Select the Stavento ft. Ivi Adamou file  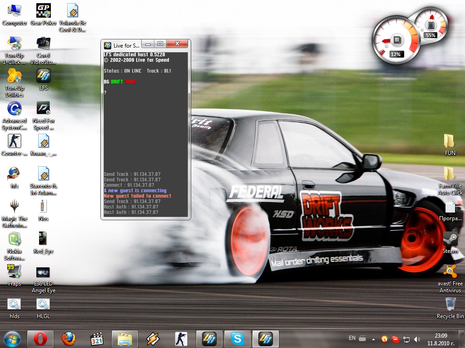point(43,180)
